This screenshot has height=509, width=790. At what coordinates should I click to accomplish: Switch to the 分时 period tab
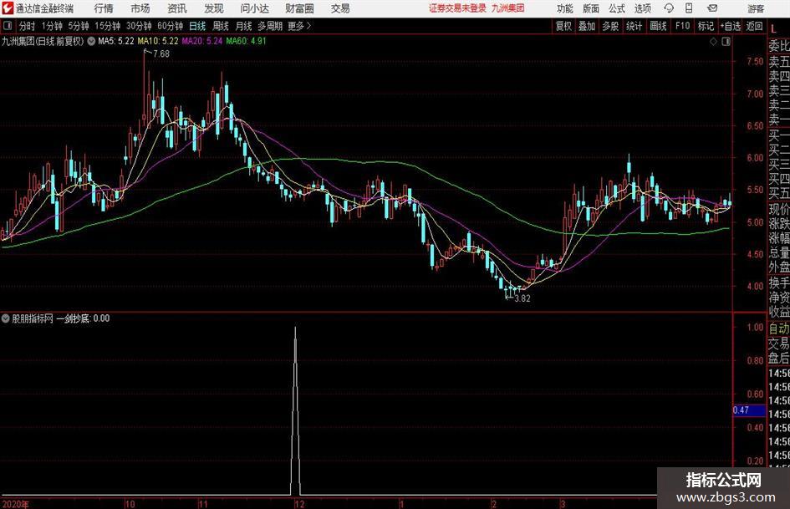coord(27,26)
